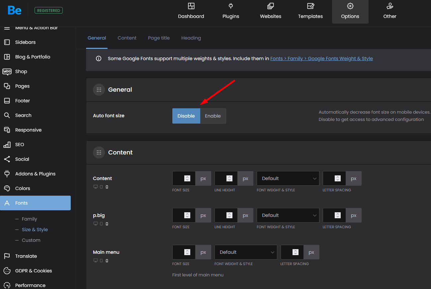Open the Templates section
The image size is (431, 289).
pyautogui.click(x=310, y=12)
